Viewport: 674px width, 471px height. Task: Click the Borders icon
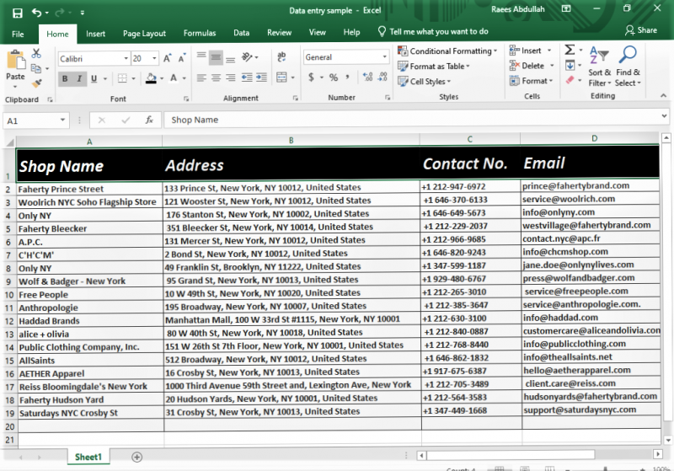tap(122, 78)
